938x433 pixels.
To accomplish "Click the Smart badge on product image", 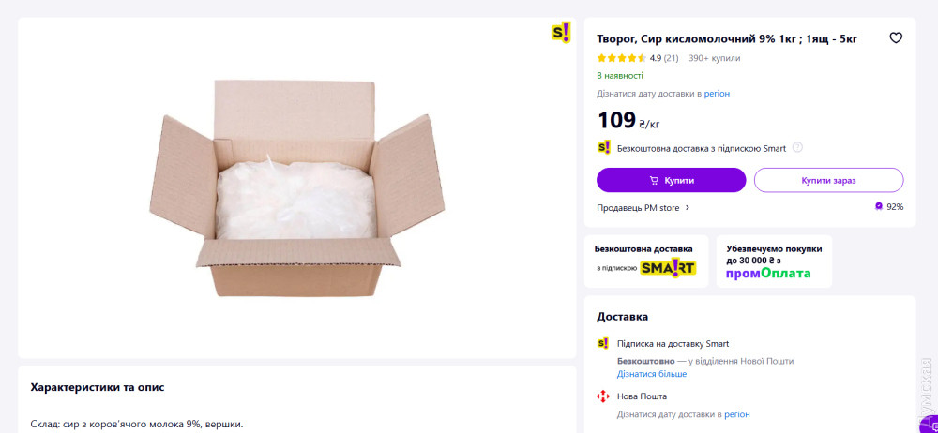I will [560, 33].
